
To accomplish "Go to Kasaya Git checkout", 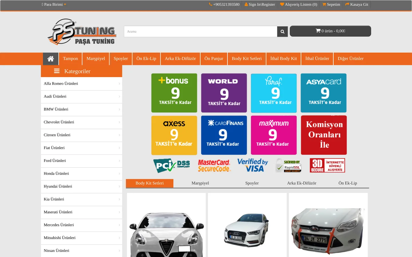I will [357, 5].
